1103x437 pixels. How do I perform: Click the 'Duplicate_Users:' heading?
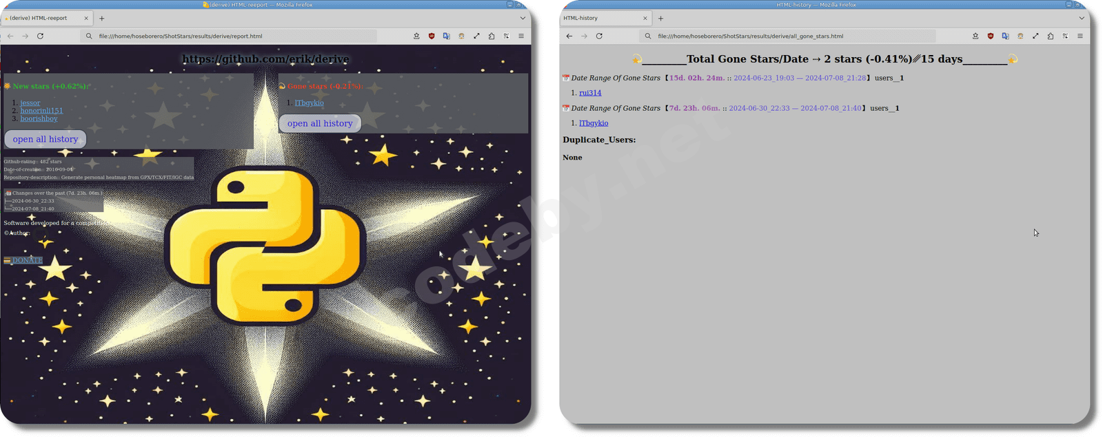click(x=599, y=140)
